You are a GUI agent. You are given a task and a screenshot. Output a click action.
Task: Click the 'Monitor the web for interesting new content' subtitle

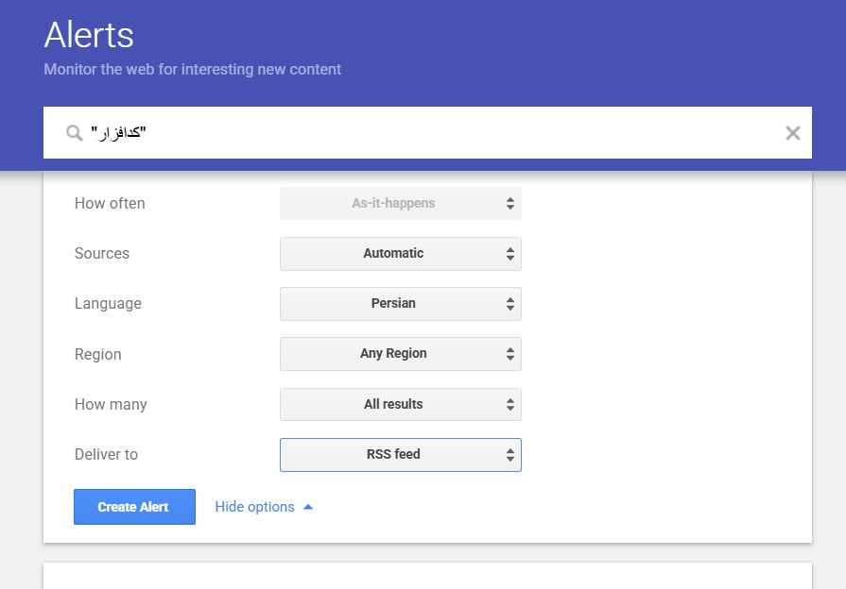point(192,70)
